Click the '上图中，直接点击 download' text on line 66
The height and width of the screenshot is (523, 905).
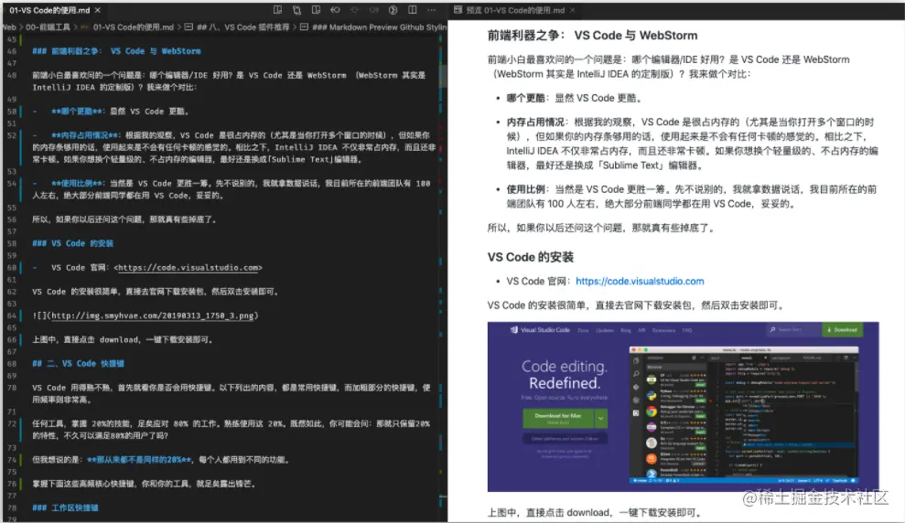[x=85, y=339]
